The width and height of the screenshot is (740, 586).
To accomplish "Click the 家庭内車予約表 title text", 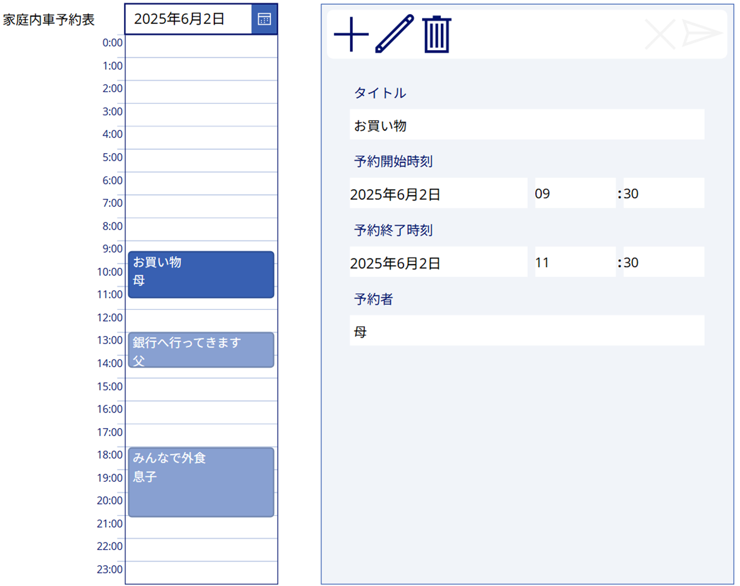I will (x=49, y=20).
